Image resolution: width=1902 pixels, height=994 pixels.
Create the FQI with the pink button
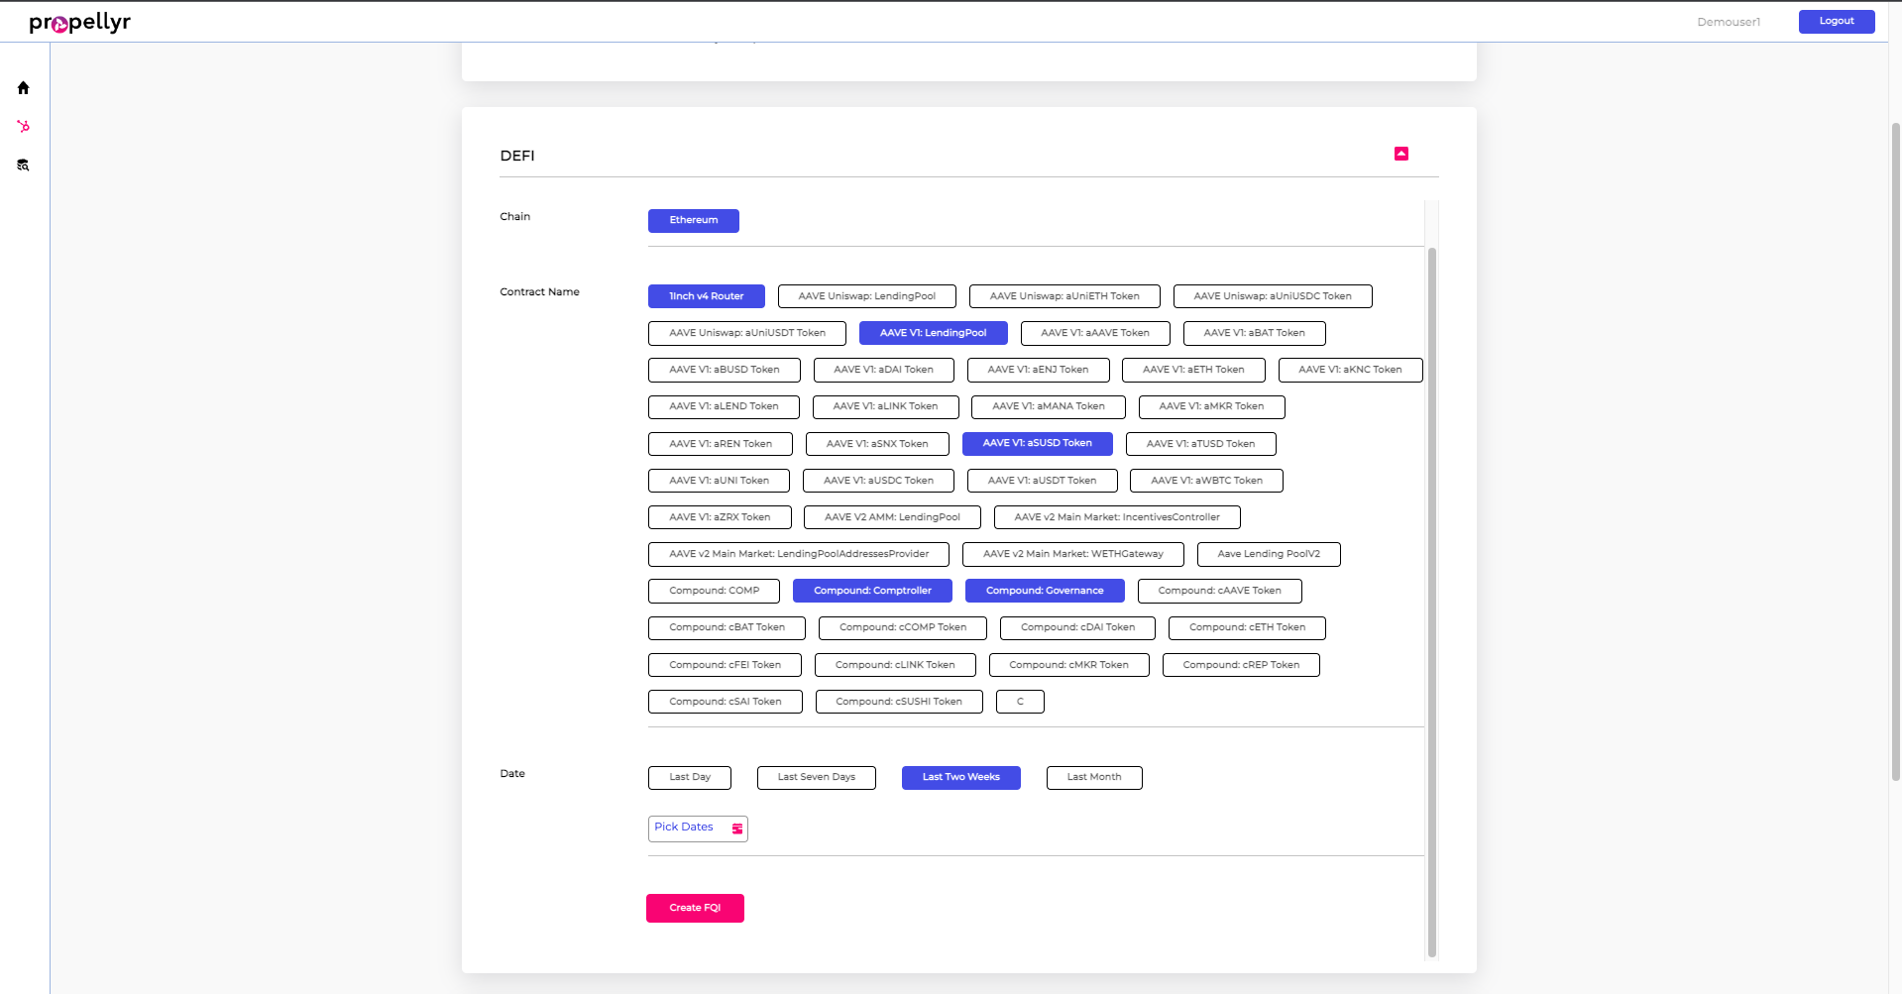(695, 908)
